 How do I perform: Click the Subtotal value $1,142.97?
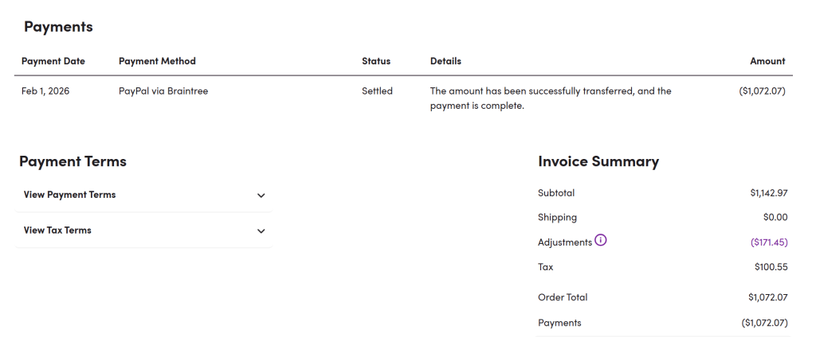768,193
